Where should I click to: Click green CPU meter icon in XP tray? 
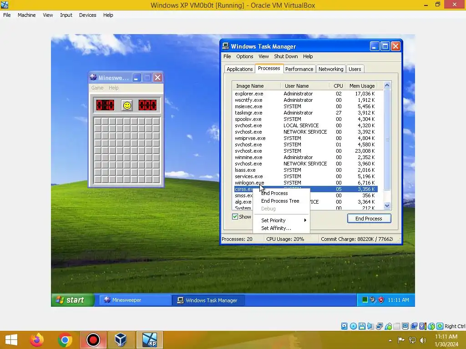pos(365,300)
